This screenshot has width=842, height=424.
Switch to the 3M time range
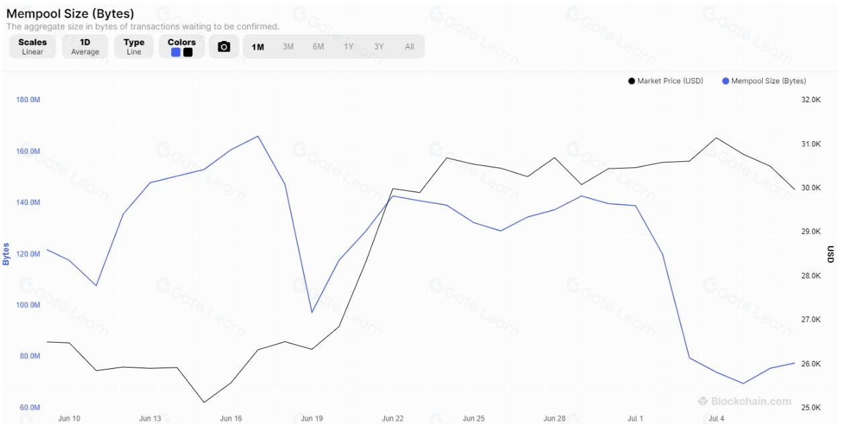pos(288,47)
